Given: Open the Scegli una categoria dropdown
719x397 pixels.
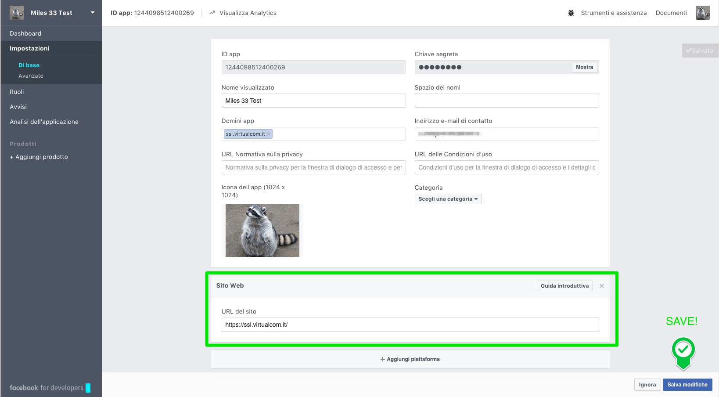Looking at the screenshot, I should point(448,199).
